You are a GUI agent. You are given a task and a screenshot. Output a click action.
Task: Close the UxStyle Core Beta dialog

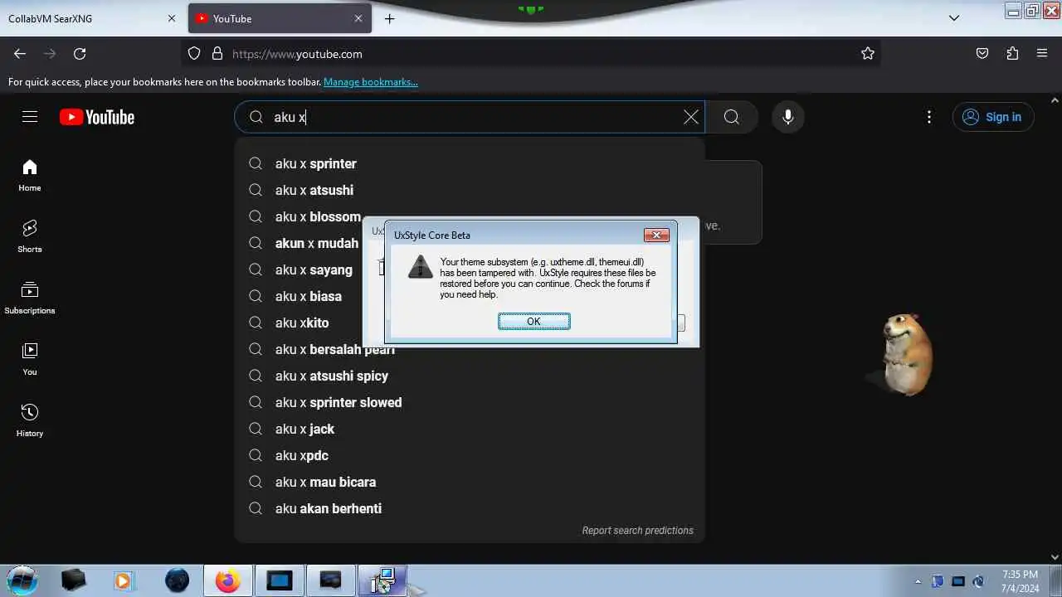point(656,235)
